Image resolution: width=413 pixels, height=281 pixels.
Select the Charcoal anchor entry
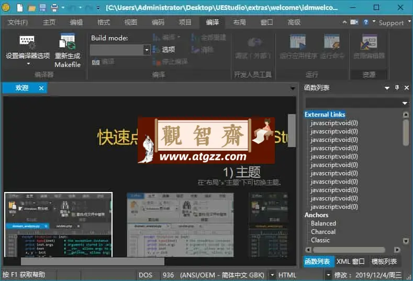point(323,232)
